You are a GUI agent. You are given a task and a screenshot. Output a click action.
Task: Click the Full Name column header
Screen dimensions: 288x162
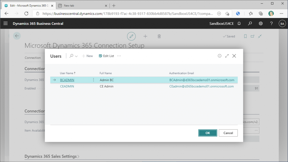(106, 73)
